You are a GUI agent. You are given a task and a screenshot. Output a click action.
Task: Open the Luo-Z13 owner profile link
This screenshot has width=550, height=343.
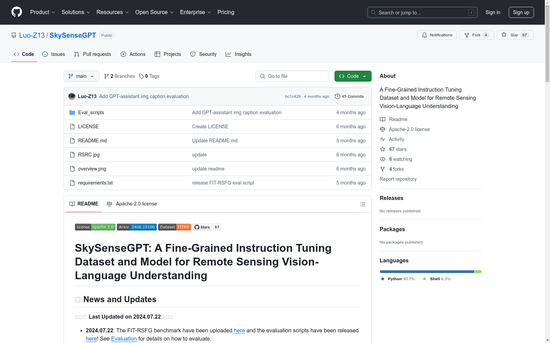click(x=32, y=35)
